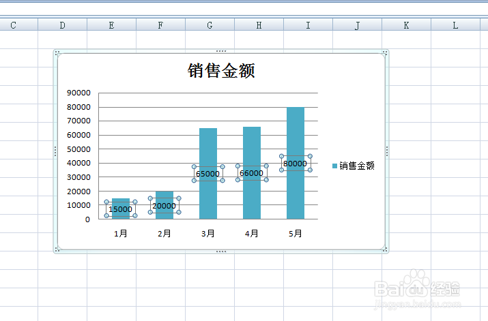Select column C header
The width and height of the screenshot is (488, 321).
click(x=13, y=25)
